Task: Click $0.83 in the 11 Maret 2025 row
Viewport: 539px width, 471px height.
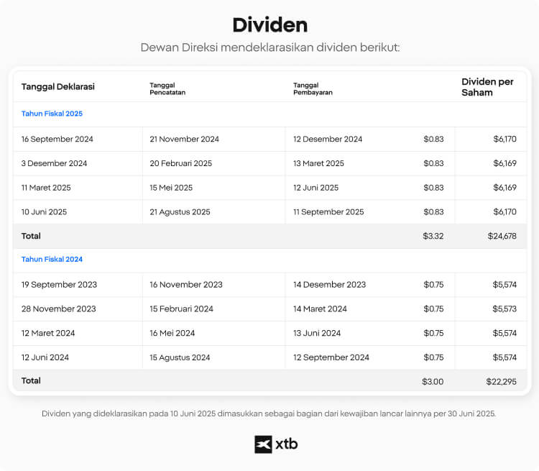Action: tap(433, 188)
